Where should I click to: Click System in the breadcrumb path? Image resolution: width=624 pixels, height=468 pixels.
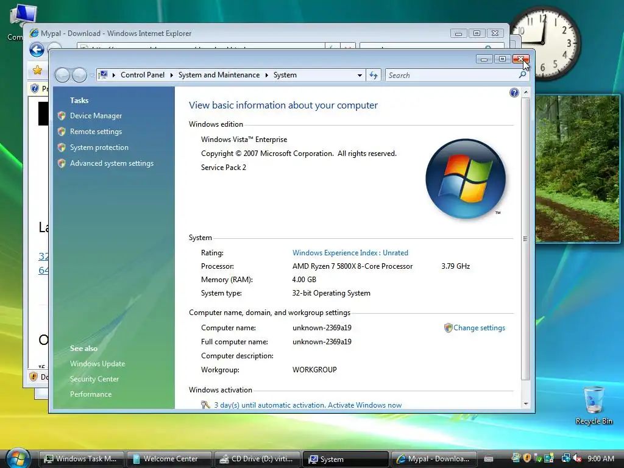(285, 75)
